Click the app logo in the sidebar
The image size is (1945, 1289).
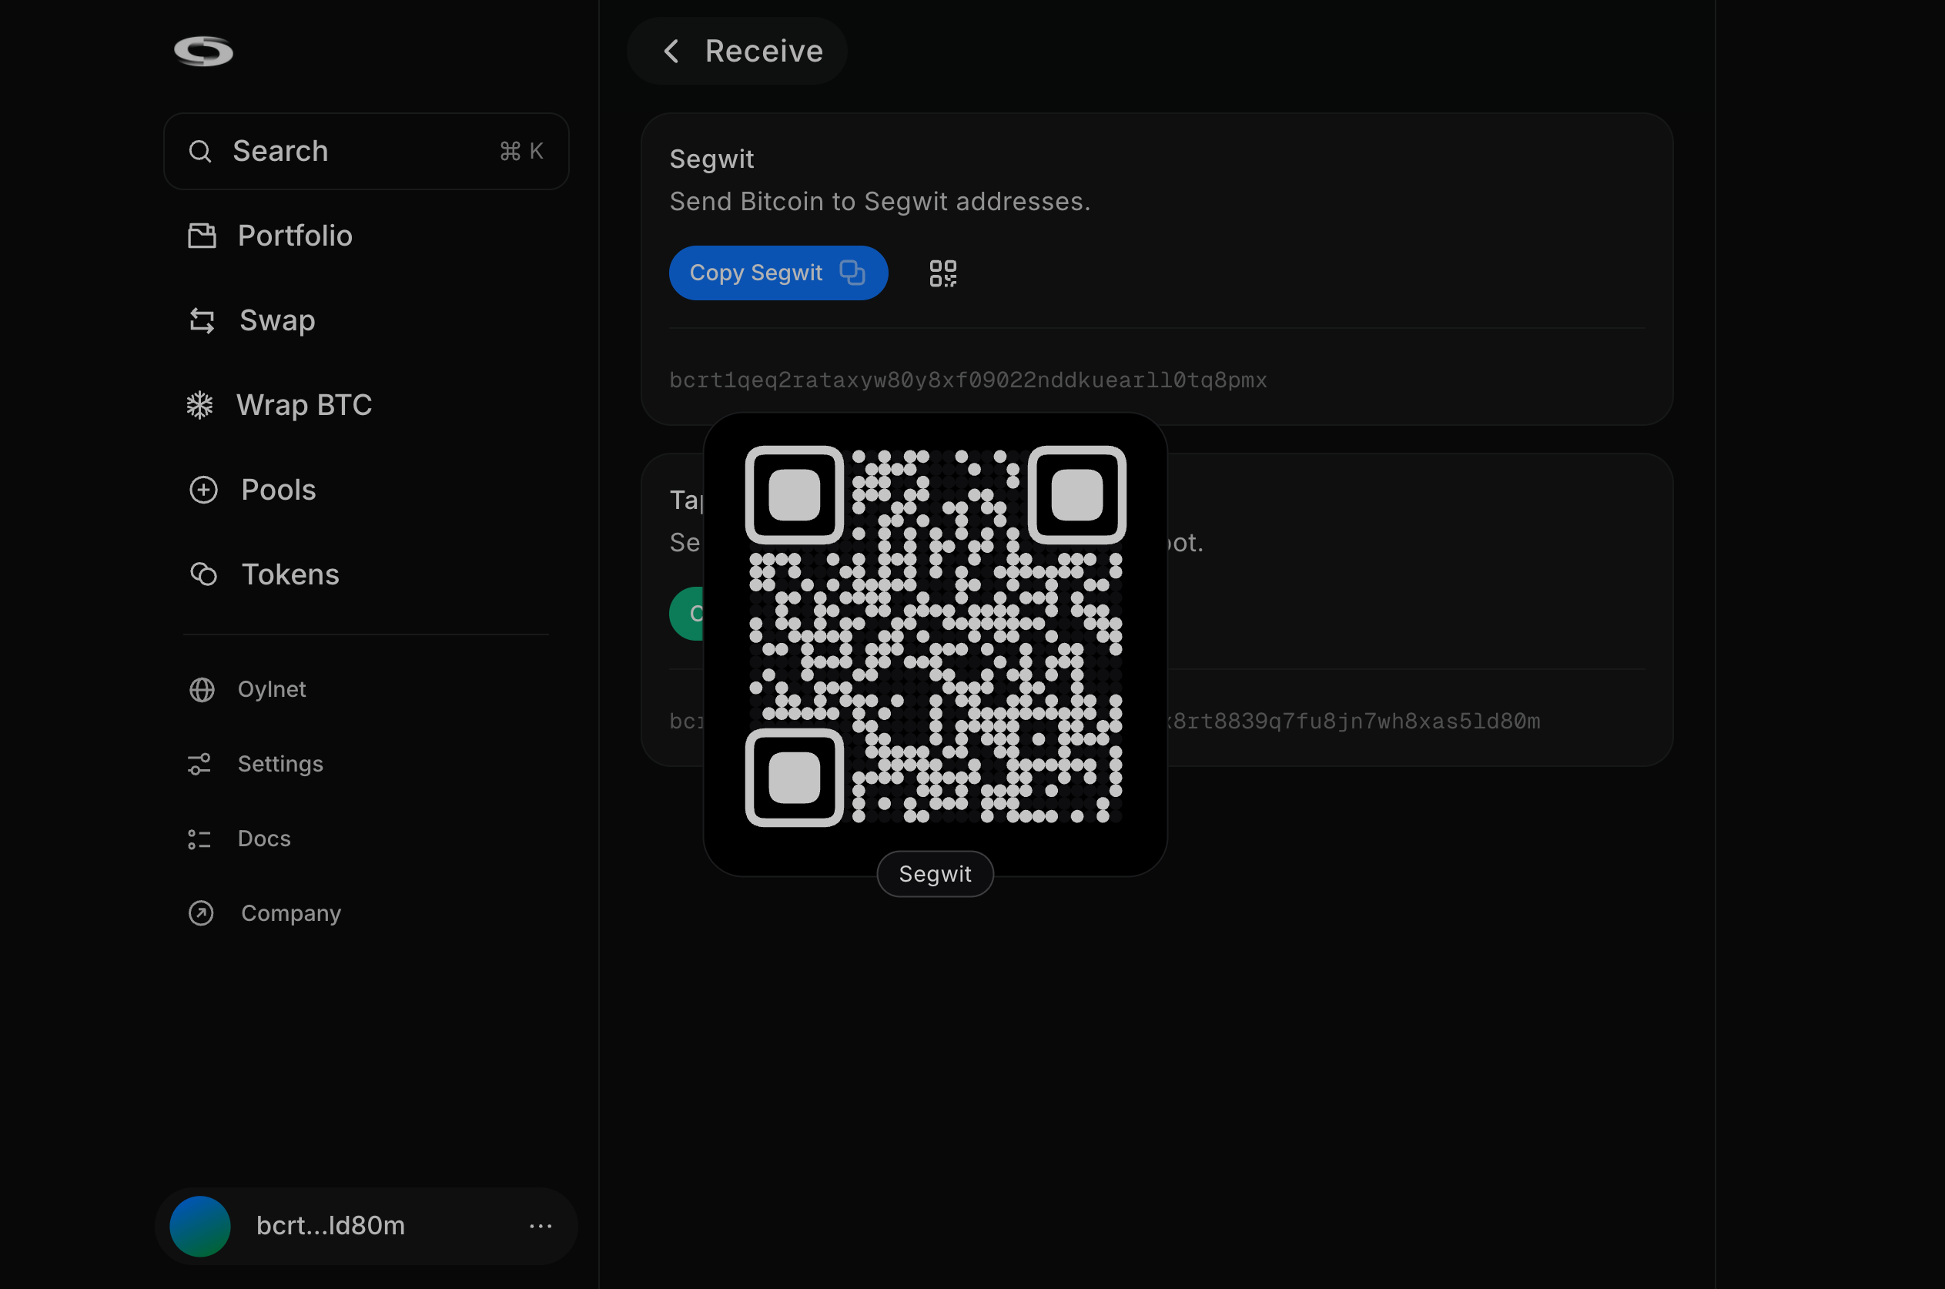pos(203,51)
